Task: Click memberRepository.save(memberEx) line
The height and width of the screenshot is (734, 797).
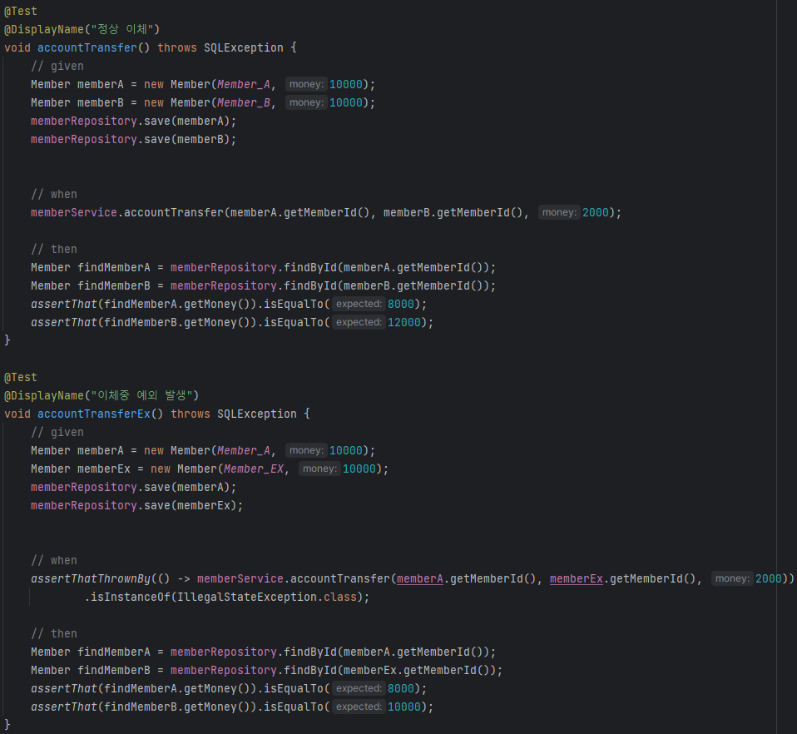Action: 136,505
